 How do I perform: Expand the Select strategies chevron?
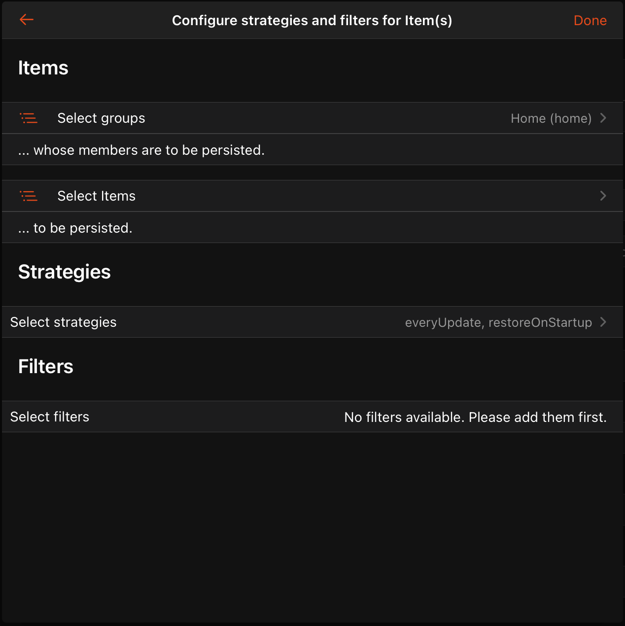pos(603,322)
